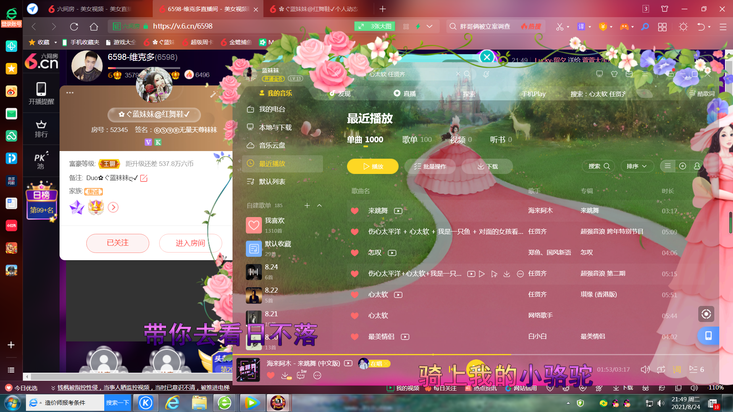This screenshot has width=733, height=412.
Task: Open messages envelope icon in music player
Action: tap(629, 74)
